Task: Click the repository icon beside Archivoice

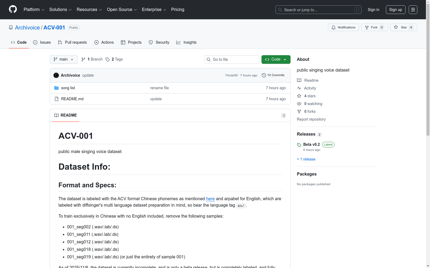Action: [x=11, y=28]
